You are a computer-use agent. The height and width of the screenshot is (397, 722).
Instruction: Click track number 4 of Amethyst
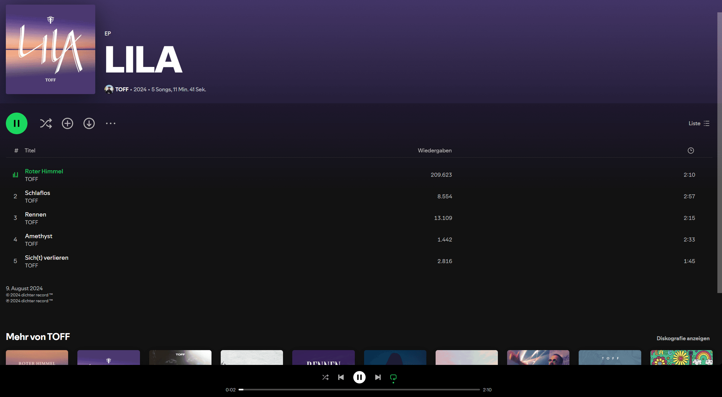pyautogui.click(x=15, y=240)
